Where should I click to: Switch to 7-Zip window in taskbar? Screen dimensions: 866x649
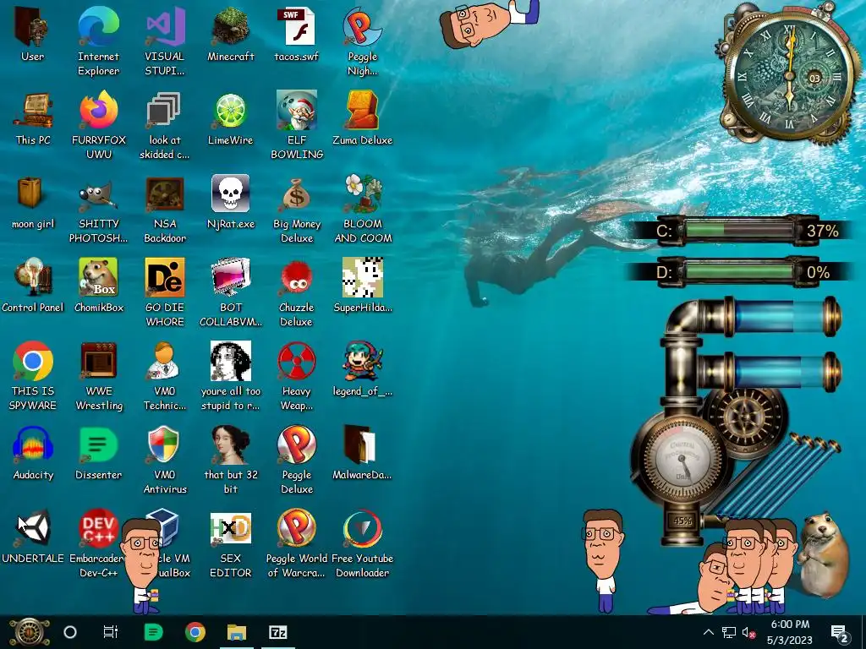[277, 632]
